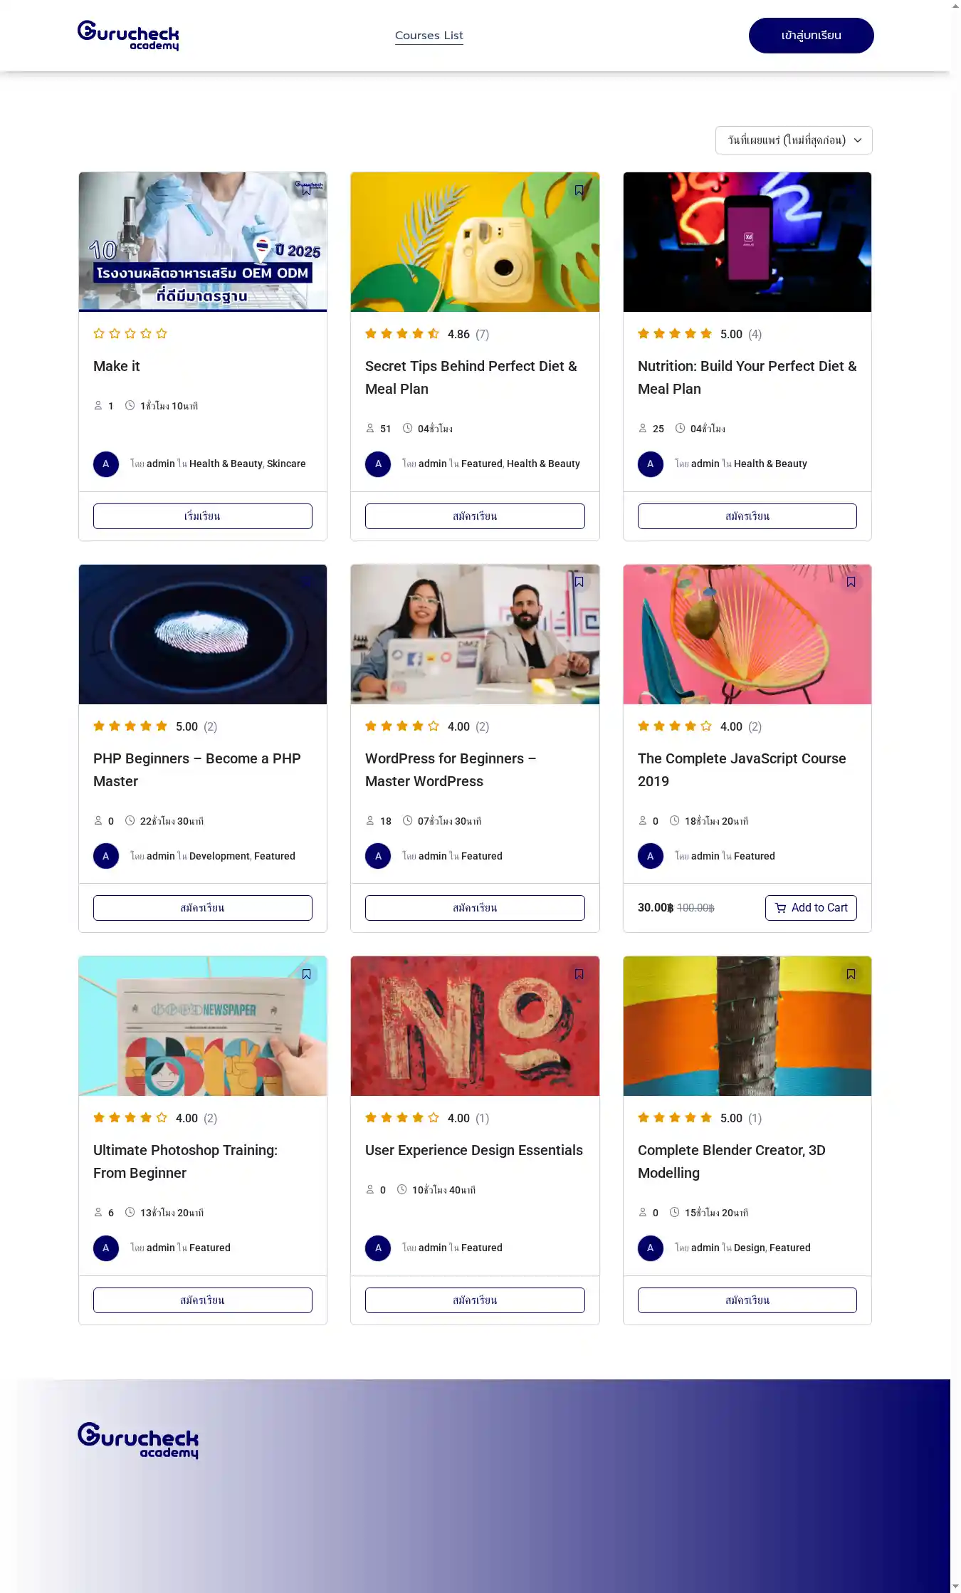Click bookmark icon on User Experience Design Essentials
961x1593 pixels.
(579, 974)
